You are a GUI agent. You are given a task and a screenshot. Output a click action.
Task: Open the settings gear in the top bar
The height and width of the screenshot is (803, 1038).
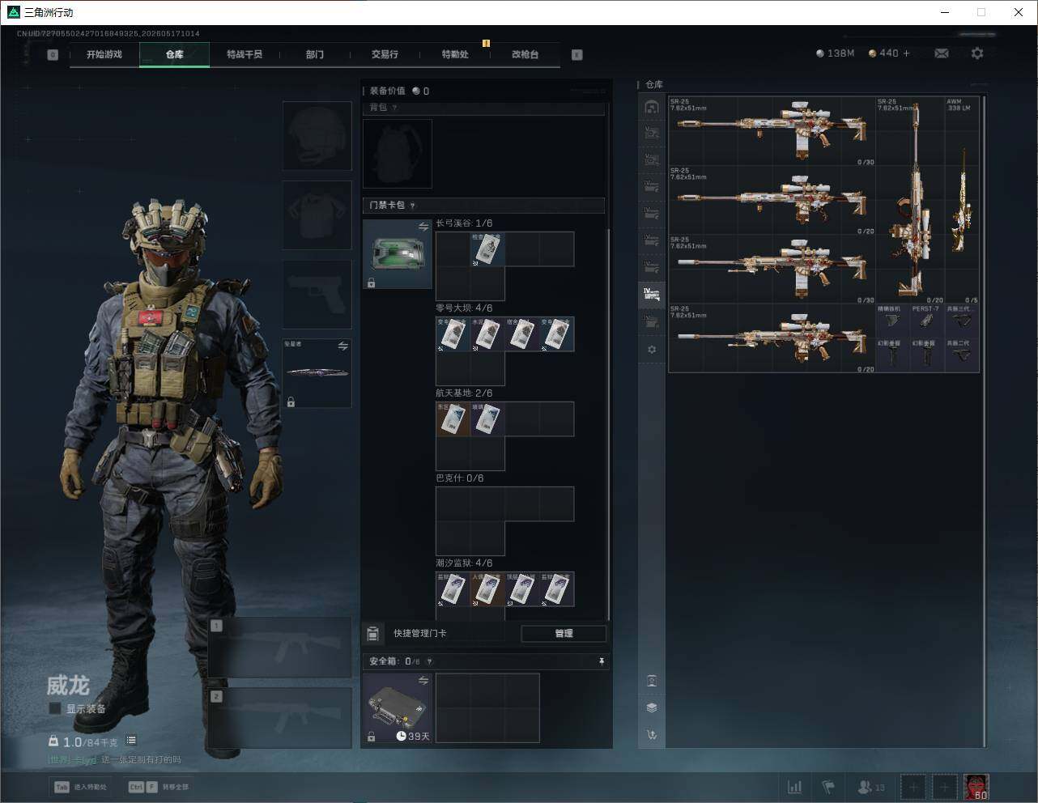pos(977,53)
